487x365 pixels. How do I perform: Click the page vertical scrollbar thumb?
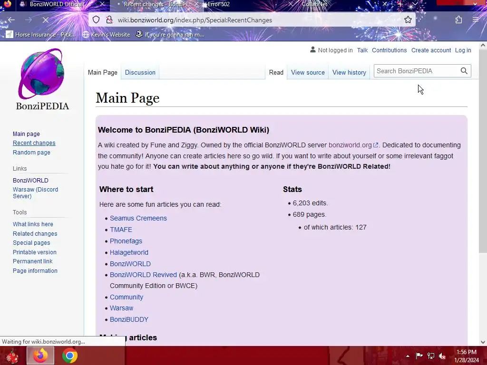pos(483,152)
